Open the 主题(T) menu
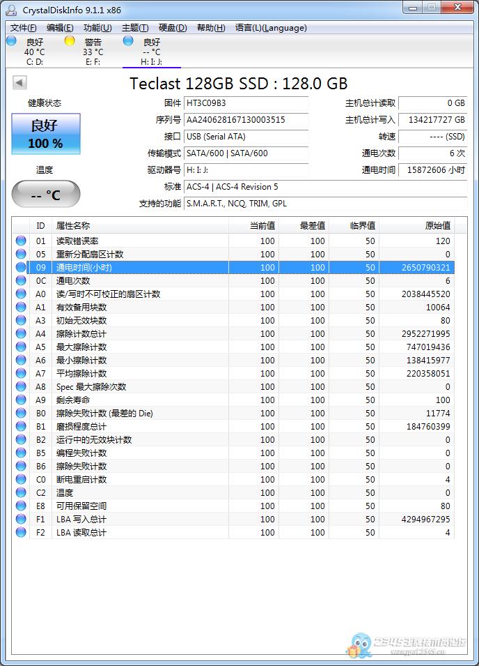The image size is (479, 666). tap(135, 28)
